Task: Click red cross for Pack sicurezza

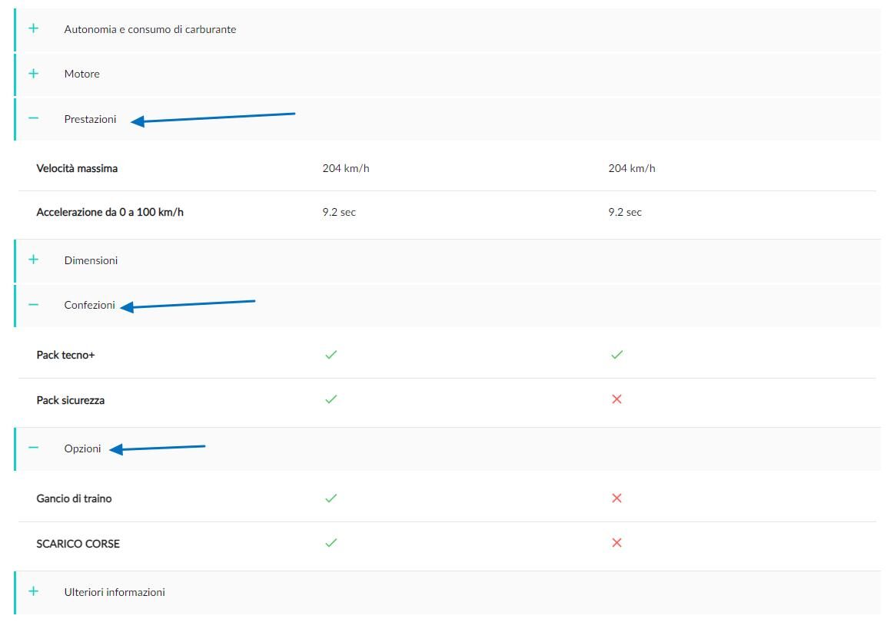Action: click(616, 399)
